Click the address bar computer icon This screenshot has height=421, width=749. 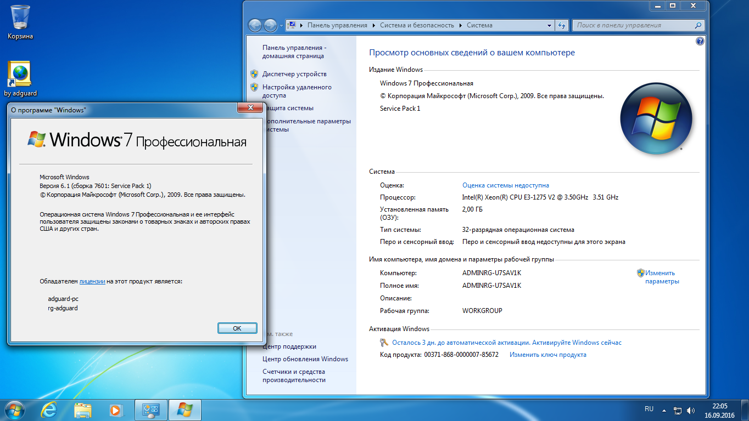tap(292, 25)
